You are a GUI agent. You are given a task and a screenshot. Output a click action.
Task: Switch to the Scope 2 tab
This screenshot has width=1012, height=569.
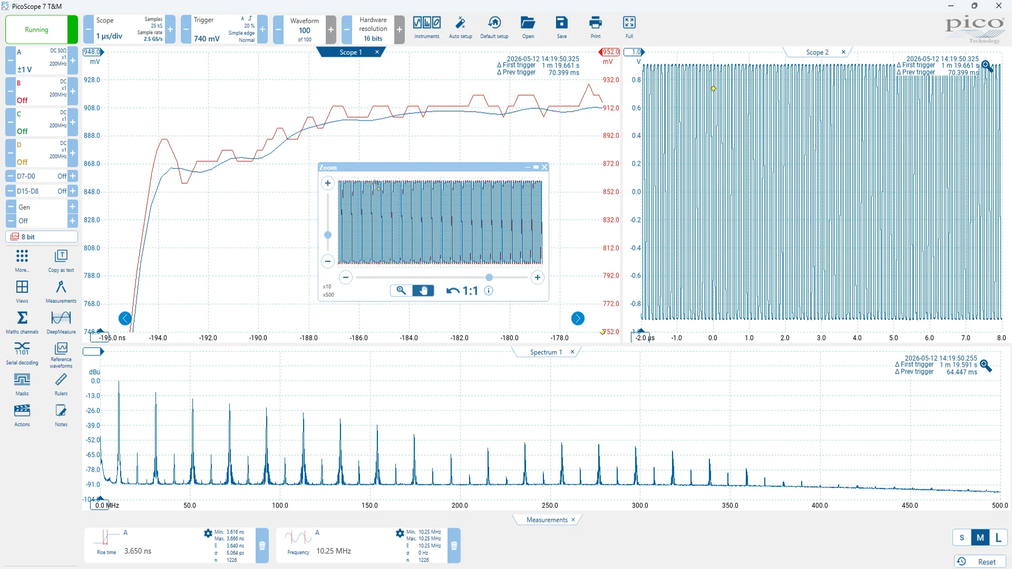pyautogui.click(x=817, y=52)
